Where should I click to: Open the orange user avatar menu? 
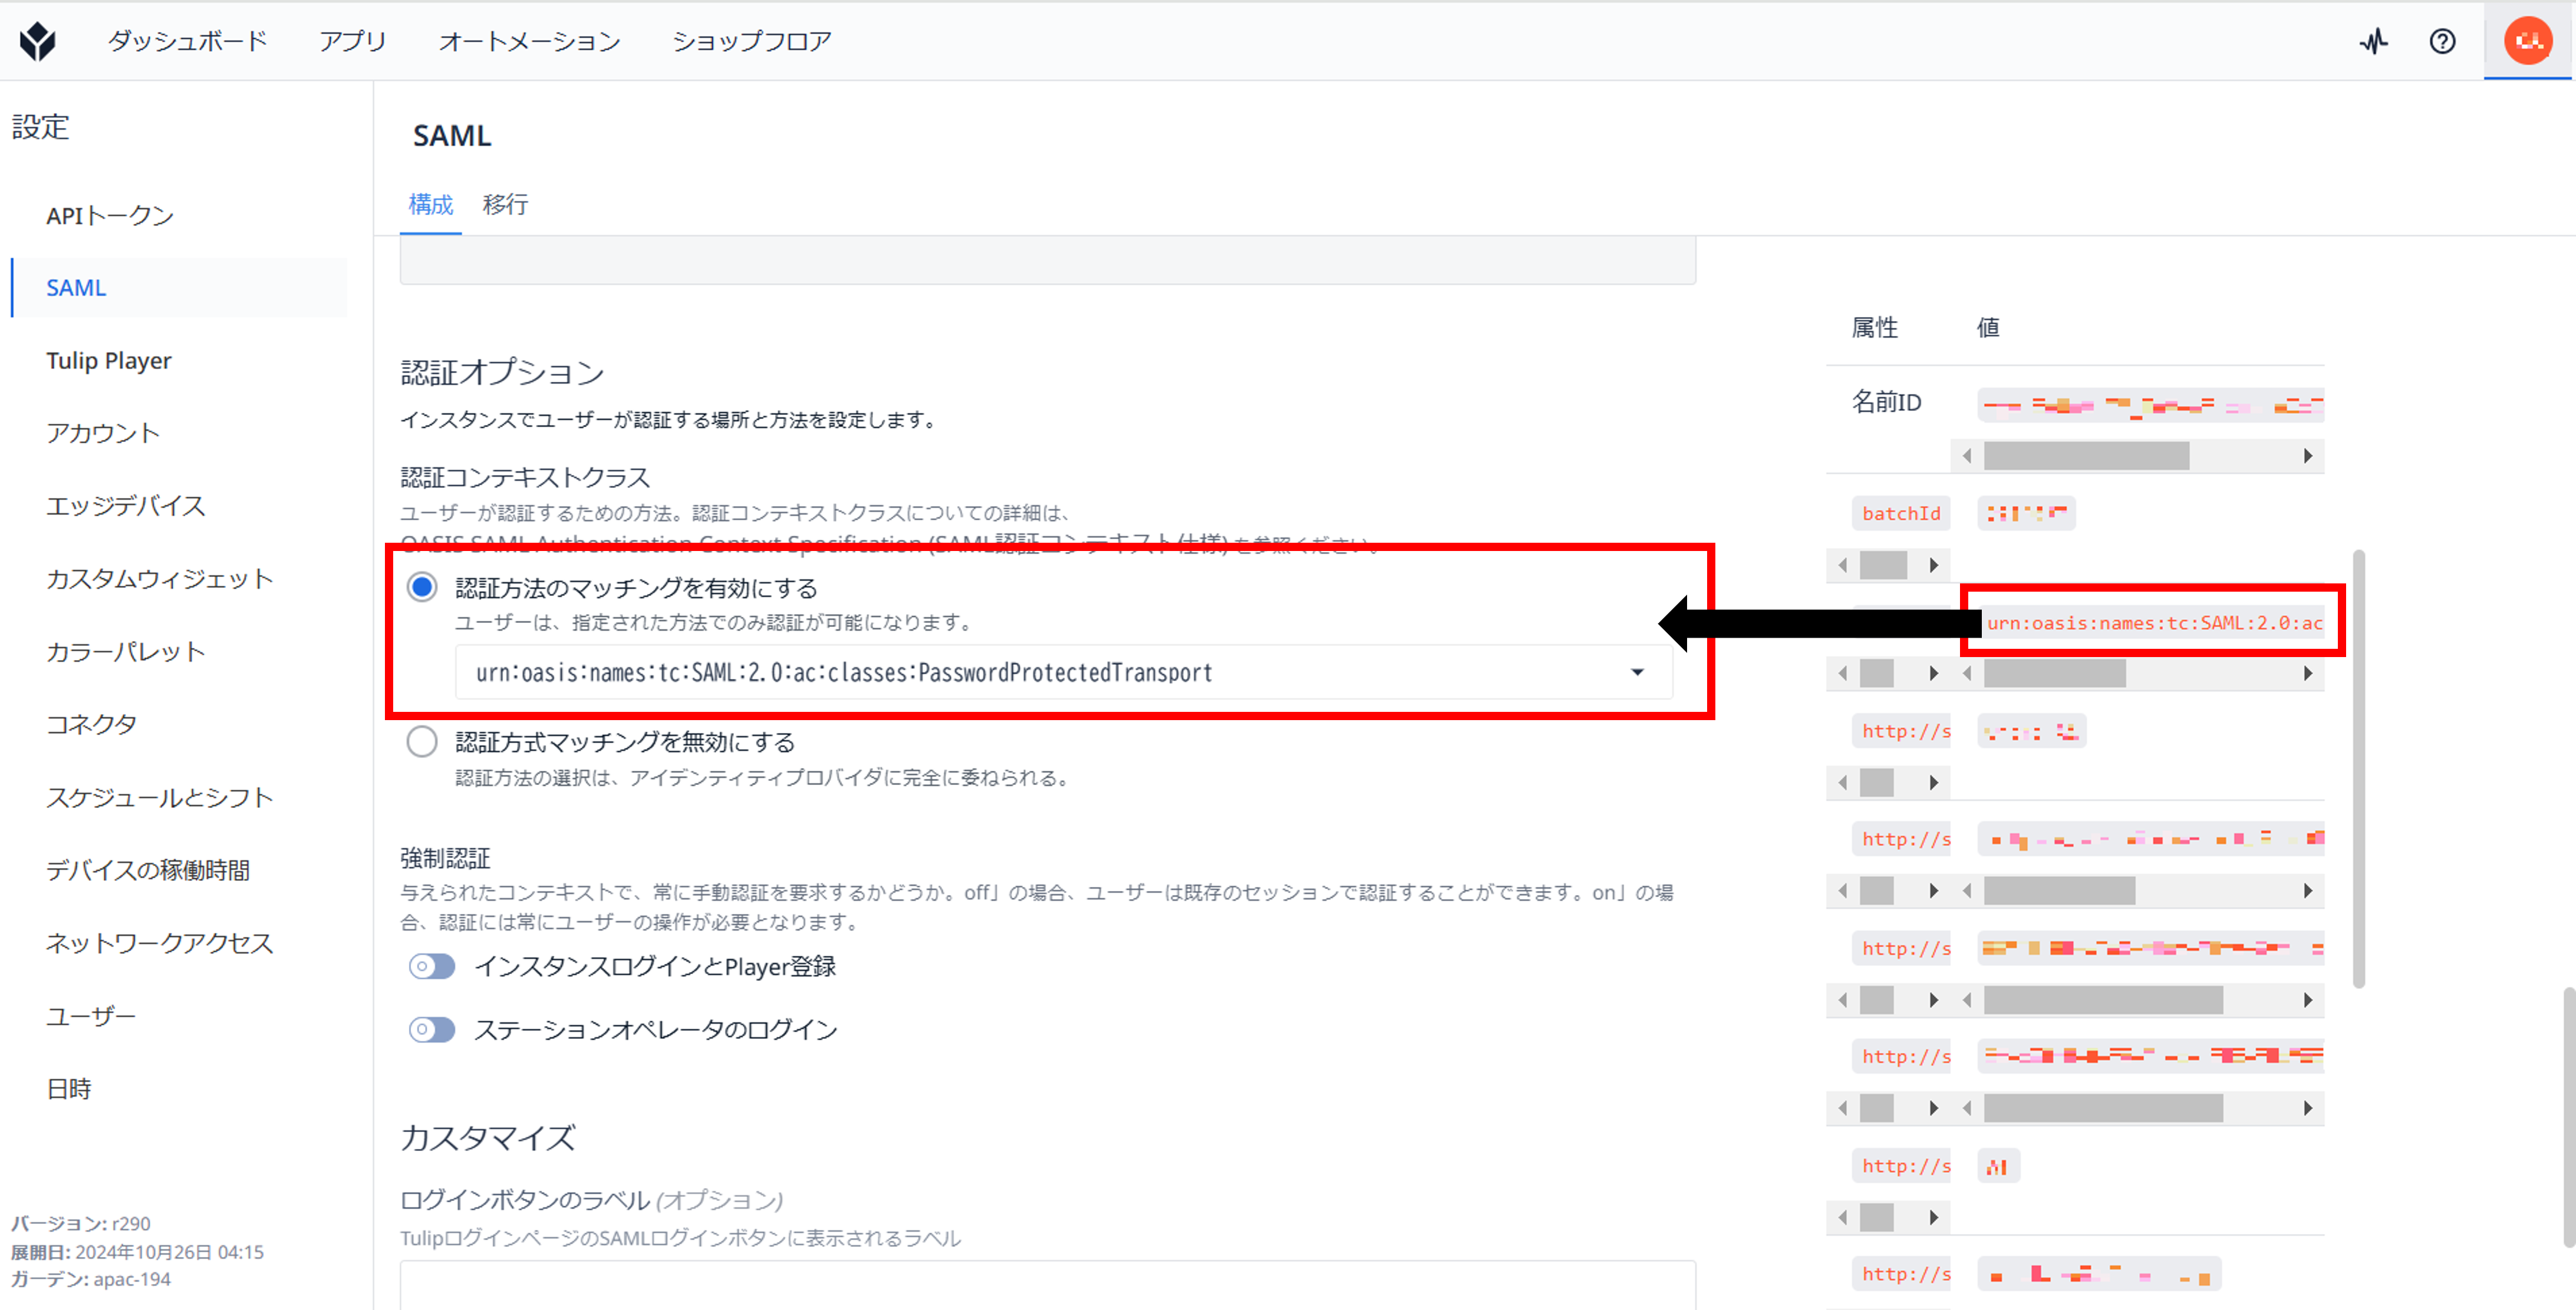click(x=2528, y=41)
